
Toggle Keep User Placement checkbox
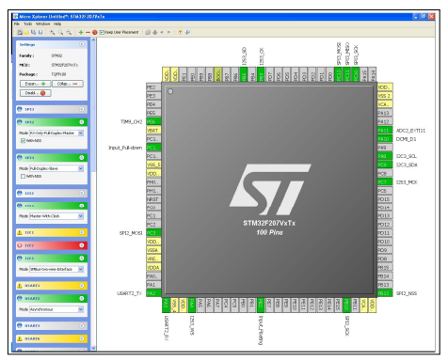[x=102, y=32]
